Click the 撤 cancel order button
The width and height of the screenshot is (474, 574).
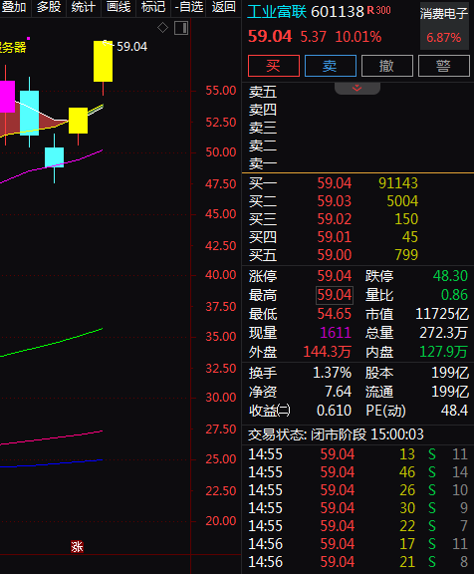pyautogui.click(x=387, y=66)
